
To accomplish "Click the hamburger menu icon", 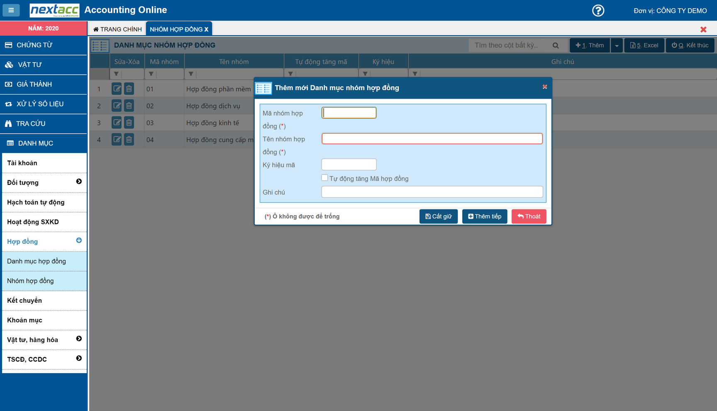I will tap(11, 10).
